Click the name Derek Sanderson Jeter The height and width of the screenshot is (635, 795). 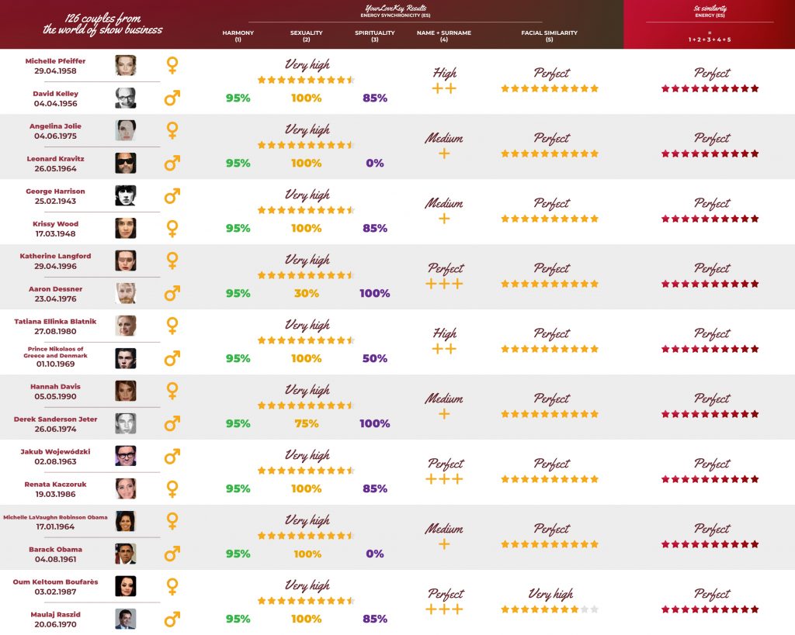click(x=55, y=419)
